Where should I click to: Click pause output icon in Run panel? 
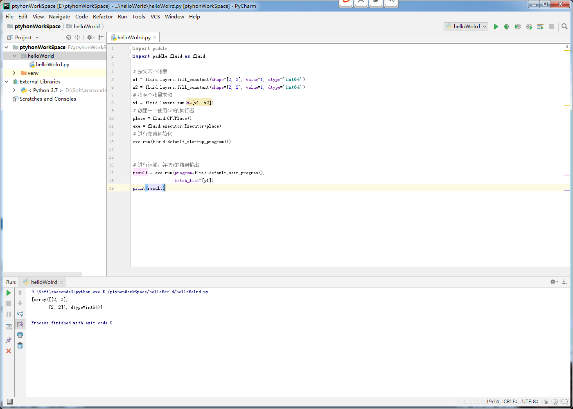click(9, 314)
